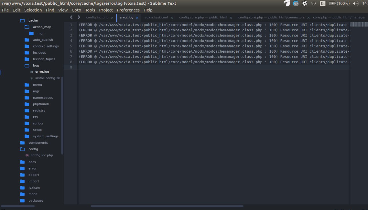Open the Selection menu
This screenshot has width=368, height=210.
coord(33,10)
